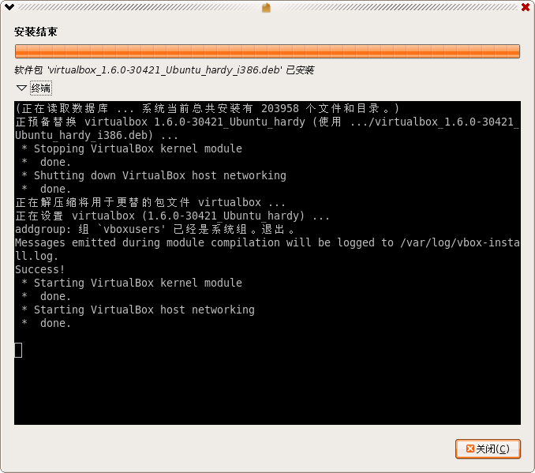The width and height of the screenshot is (535, 473).
Task: Click 'Shutting down VirtualBox host networking' line
Action: 154,175
